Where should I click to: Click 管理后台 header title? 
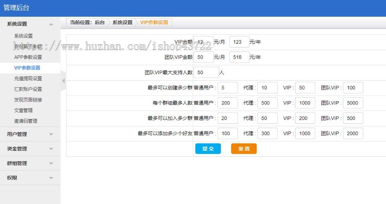click(16, 8)
